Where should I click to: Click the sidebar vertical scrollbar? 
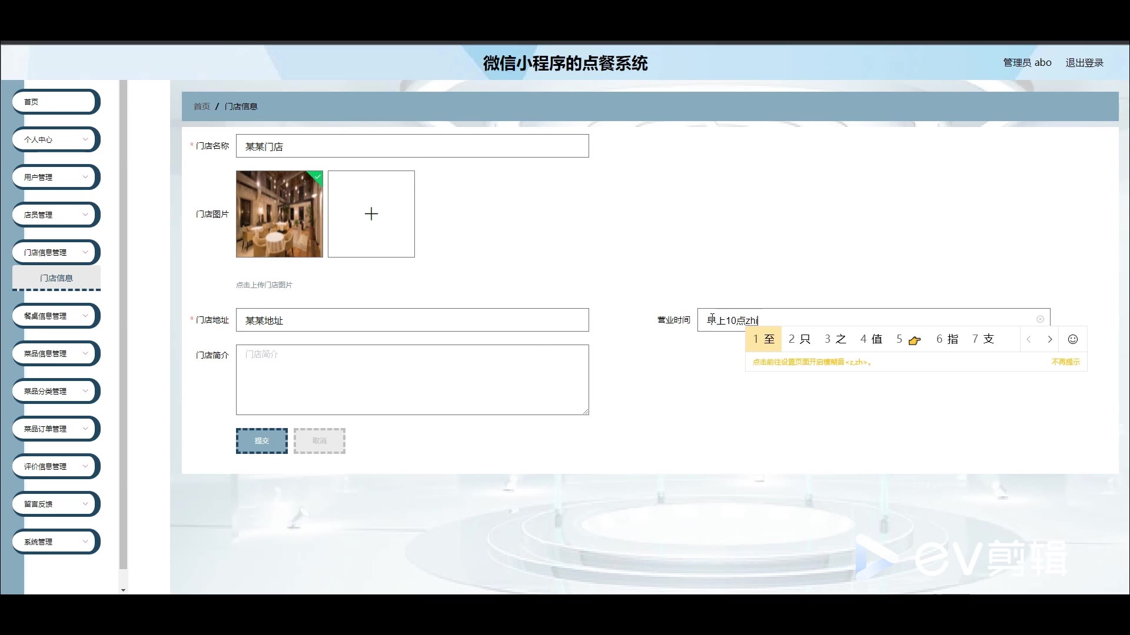[123, 325]
